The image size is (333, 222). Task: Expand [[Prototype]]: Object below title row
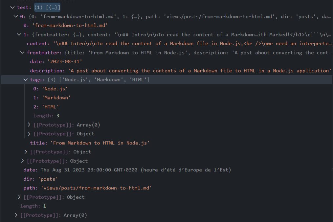tap(26, 152)
